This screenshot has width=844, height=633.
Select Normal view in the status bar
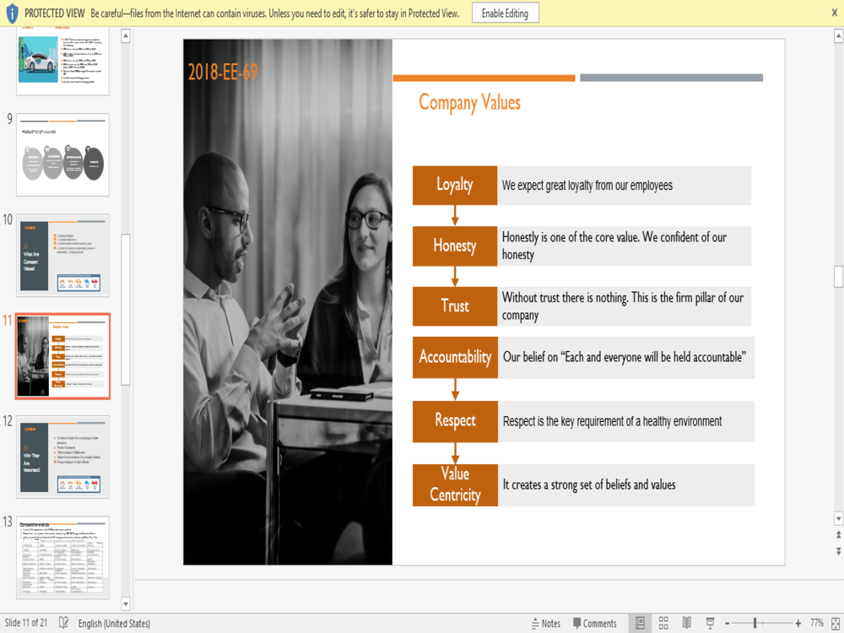[641, 623]
